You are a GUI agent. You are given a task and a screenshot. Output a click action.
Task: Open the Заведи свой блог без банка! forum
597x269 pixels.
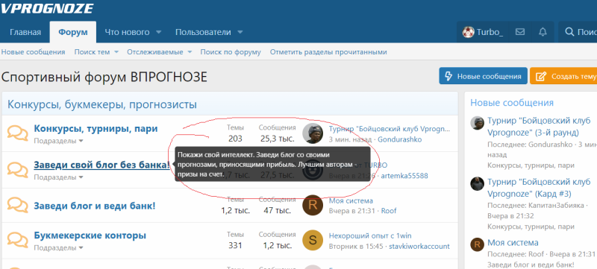pyautogui.click(x=101, y=165)
